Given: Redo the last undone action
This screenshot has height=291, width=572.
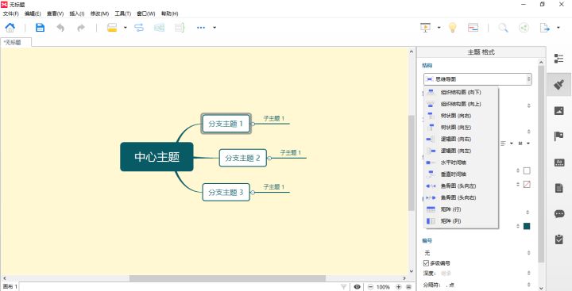Looking at the screenshot, I should point(81,28).
